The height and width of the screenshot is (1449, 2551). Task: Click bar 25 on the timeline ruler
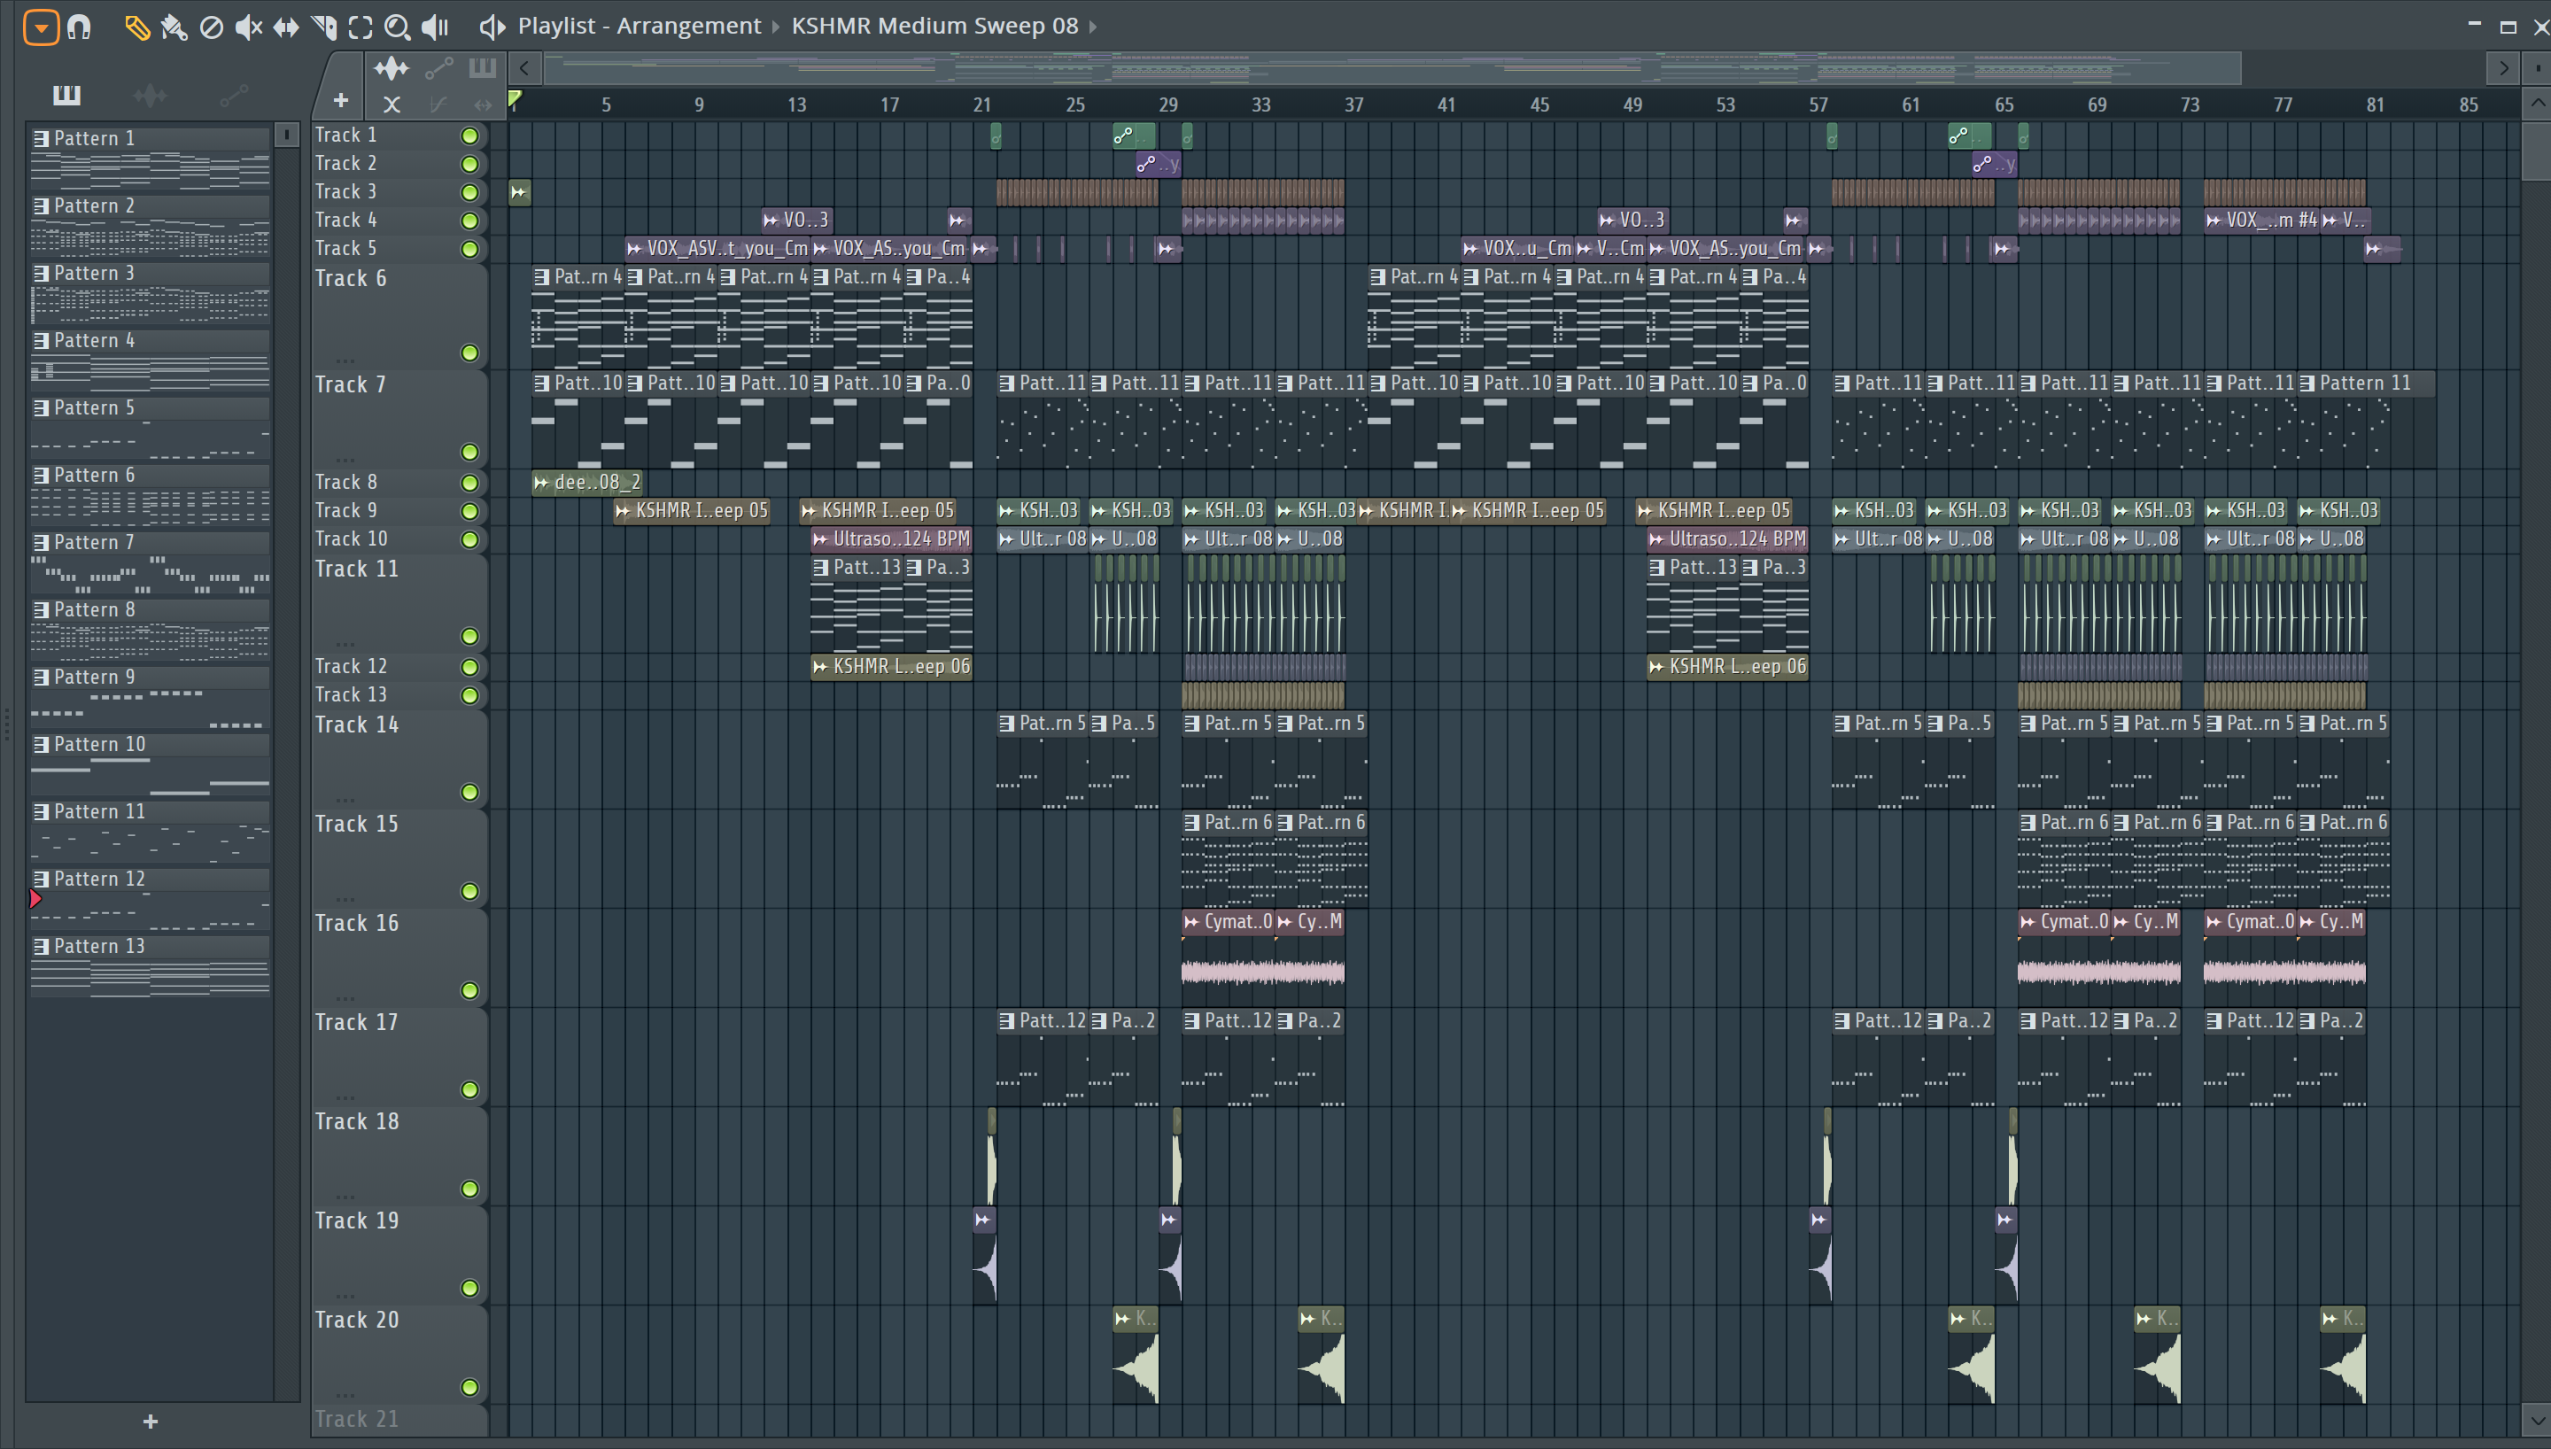point(1075,105)
